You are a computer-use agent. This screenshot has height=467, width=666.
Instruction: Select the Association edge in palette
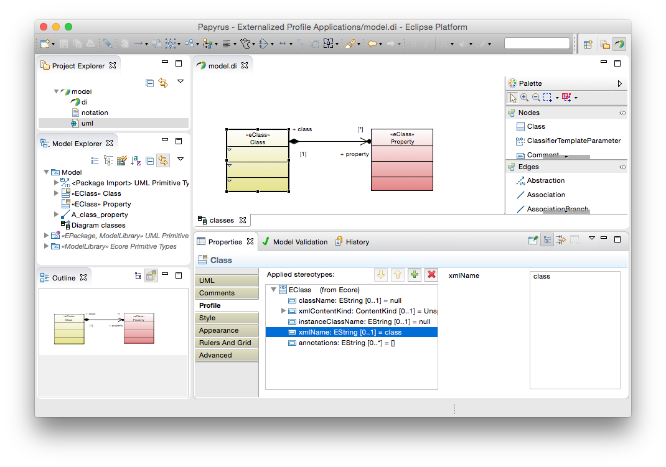click(x=541, y=195)
